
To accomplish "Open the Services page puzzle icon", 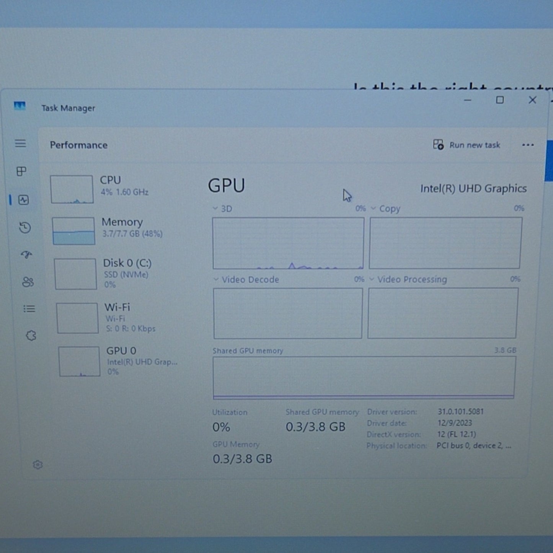I will [x=31, y=336].
